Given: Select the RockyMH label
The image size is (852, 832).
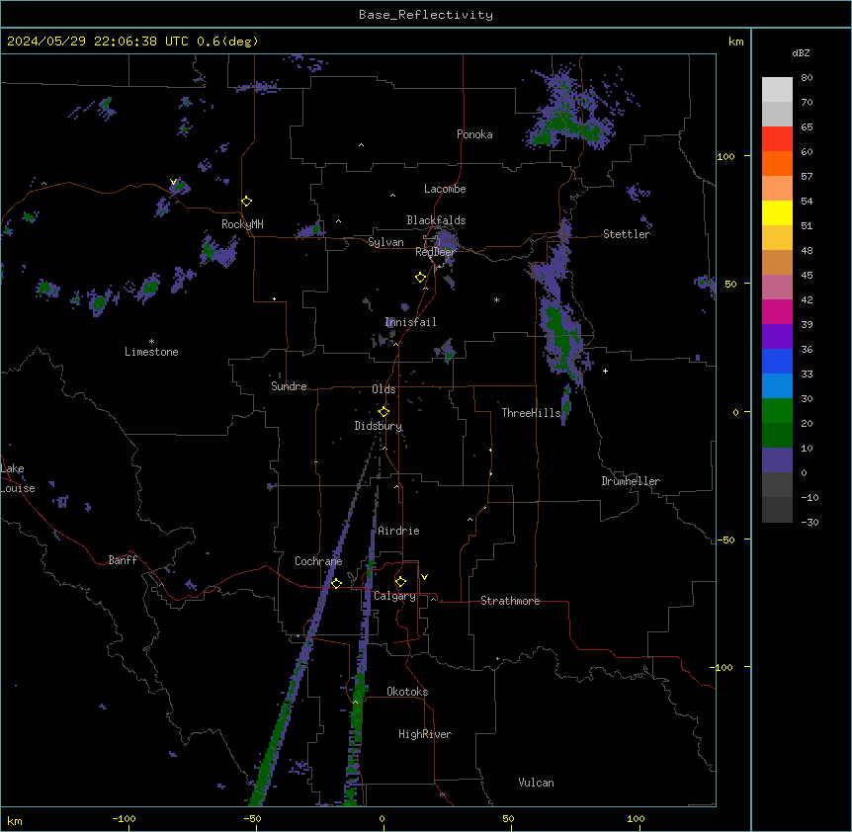Looking at the screenshot, I should pos(242,224).
